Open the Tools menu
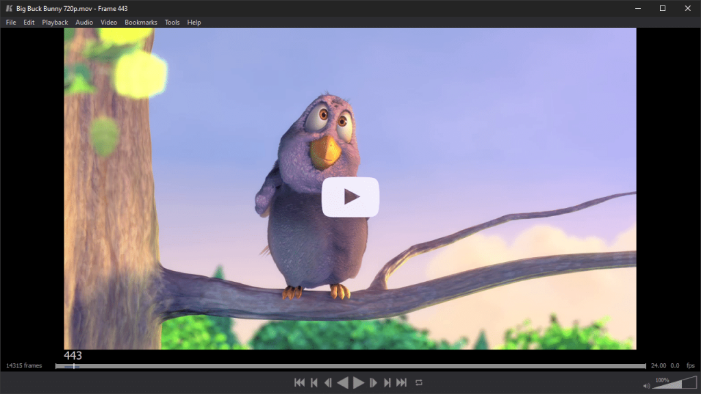 tap(171, 22)
